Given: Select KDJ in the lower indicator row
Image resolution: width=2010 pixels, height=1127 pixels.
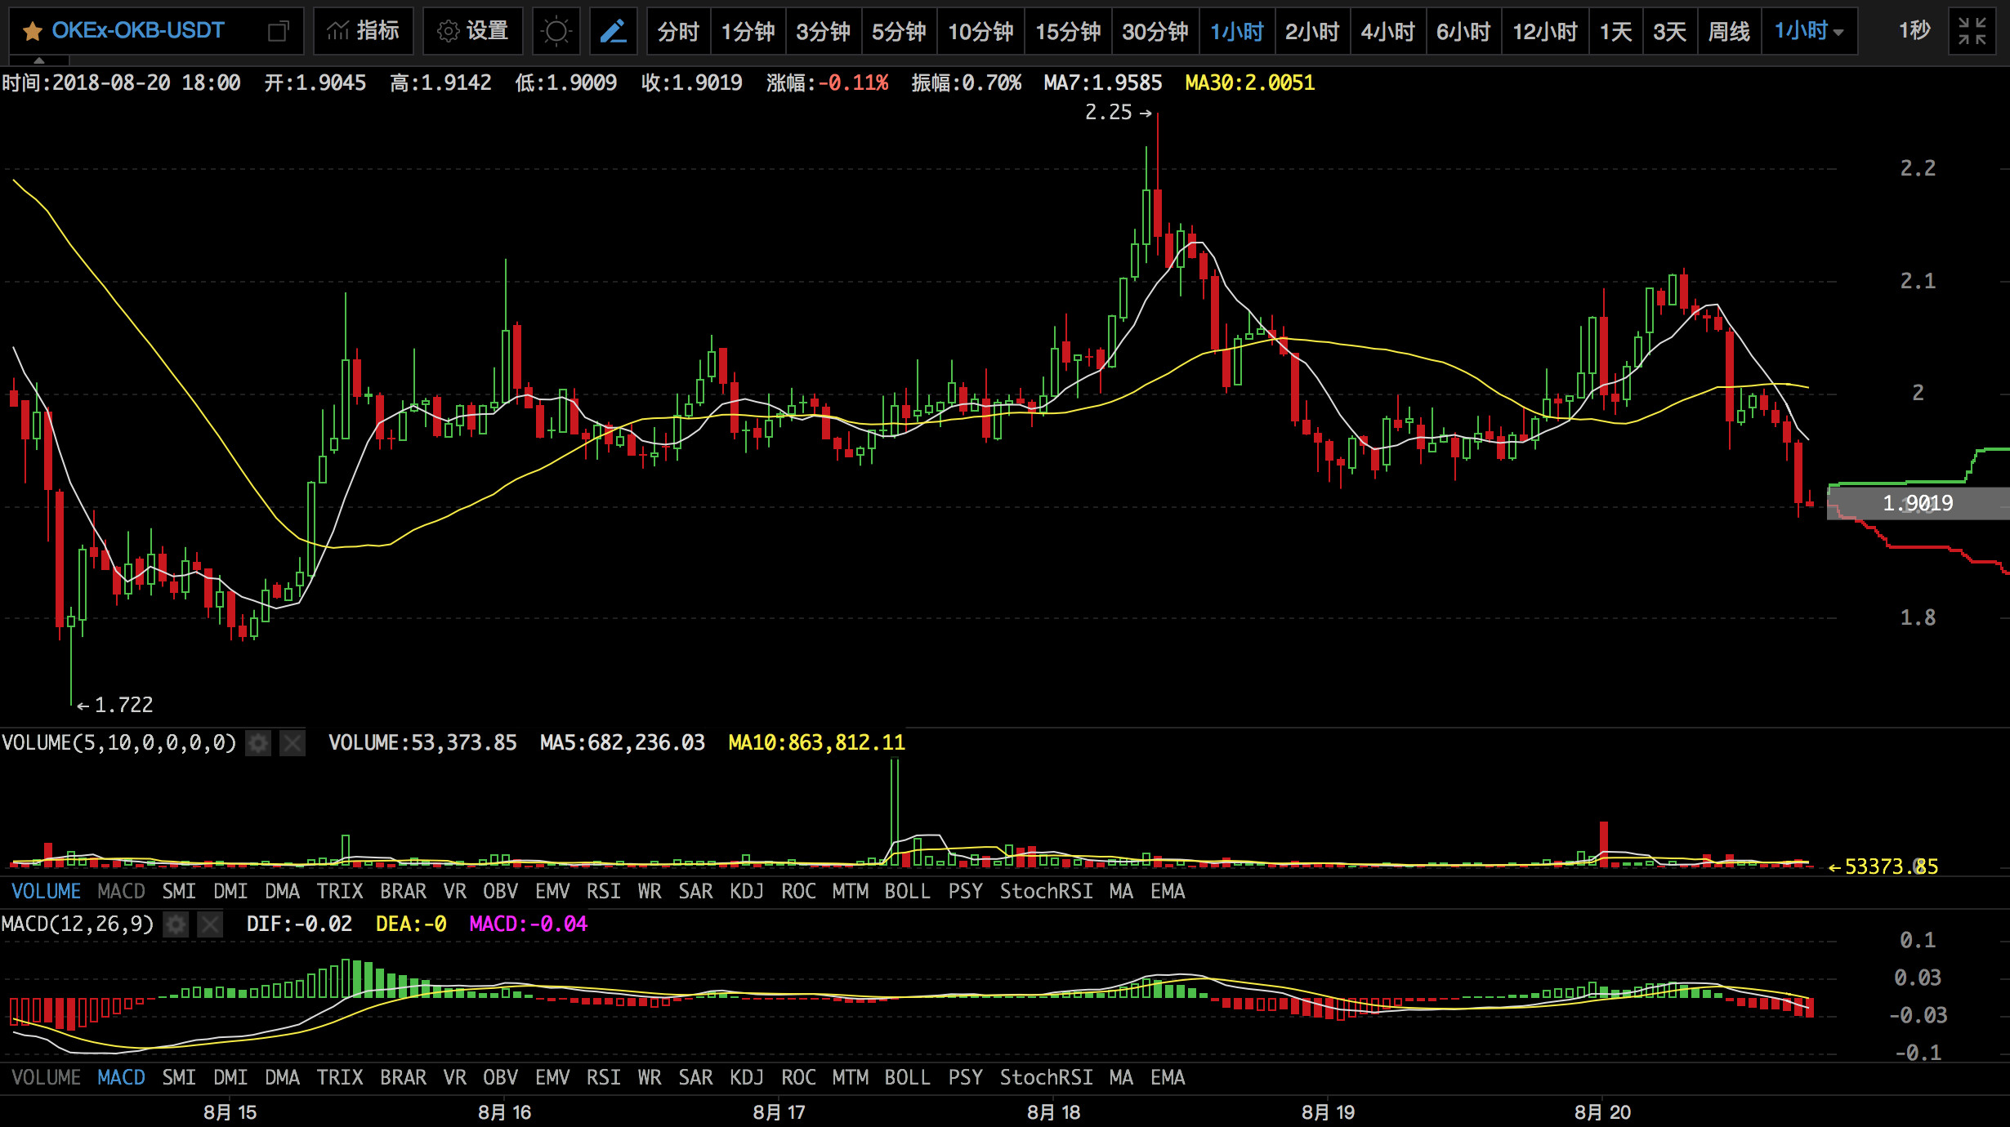Looking at the screenshot, I should (x=747, y=1077).
